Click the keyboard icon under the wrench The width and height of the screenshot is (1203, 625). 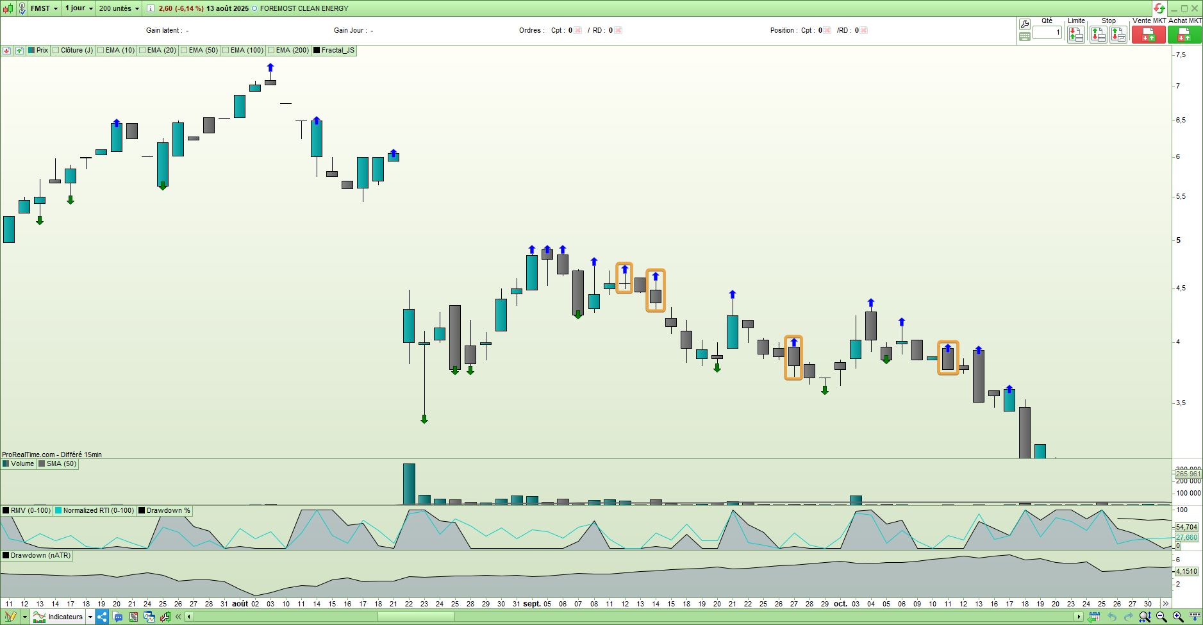1024,37
